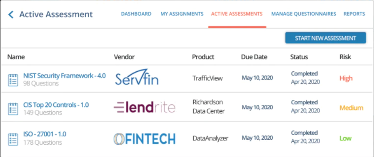Open the Servfin vendor logo
The height and width of the screenshot is (157, 374).
(137, 77)
